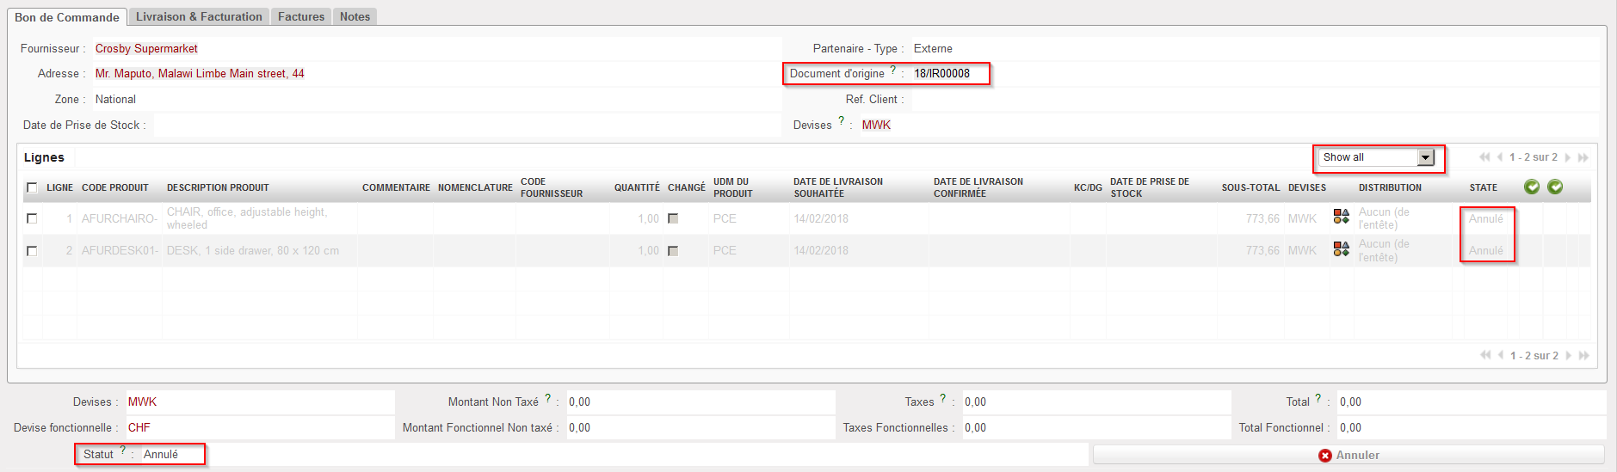Image resolution: width=1617 pixels, height=472 pixels.
Task: Switch to Livraison & Facturation tab
Action: (199, 16)
